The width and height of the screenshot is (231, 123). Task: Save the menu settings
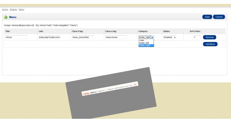coord(207,17)
